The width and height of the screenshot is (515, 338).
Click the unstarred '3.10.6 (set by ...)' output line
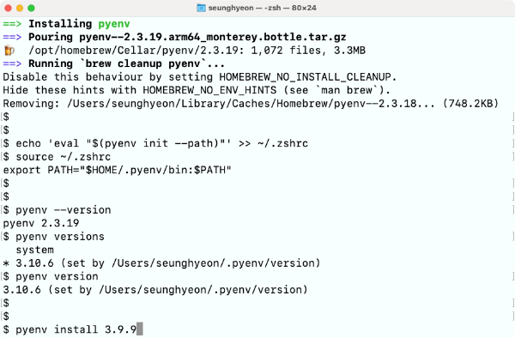(x=155, y=290)
